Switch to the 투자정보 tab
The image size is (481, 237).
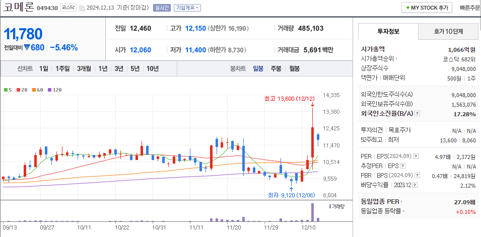388,31
